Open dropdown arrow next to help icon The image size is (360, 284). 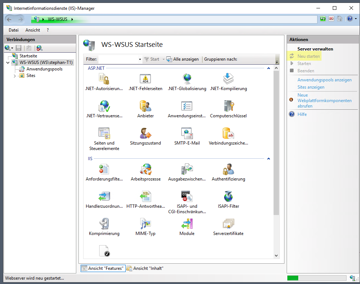point(356,19)
